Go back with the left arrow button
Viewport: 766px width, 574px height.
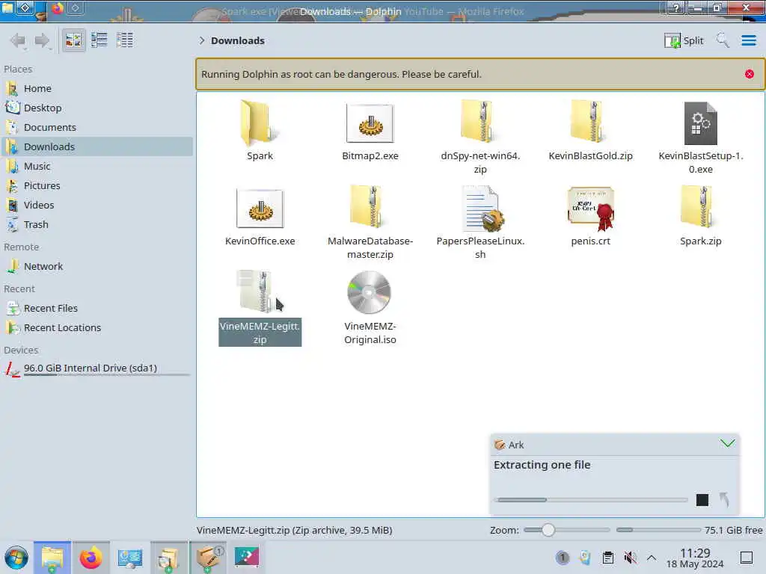[x=18, y=40]
